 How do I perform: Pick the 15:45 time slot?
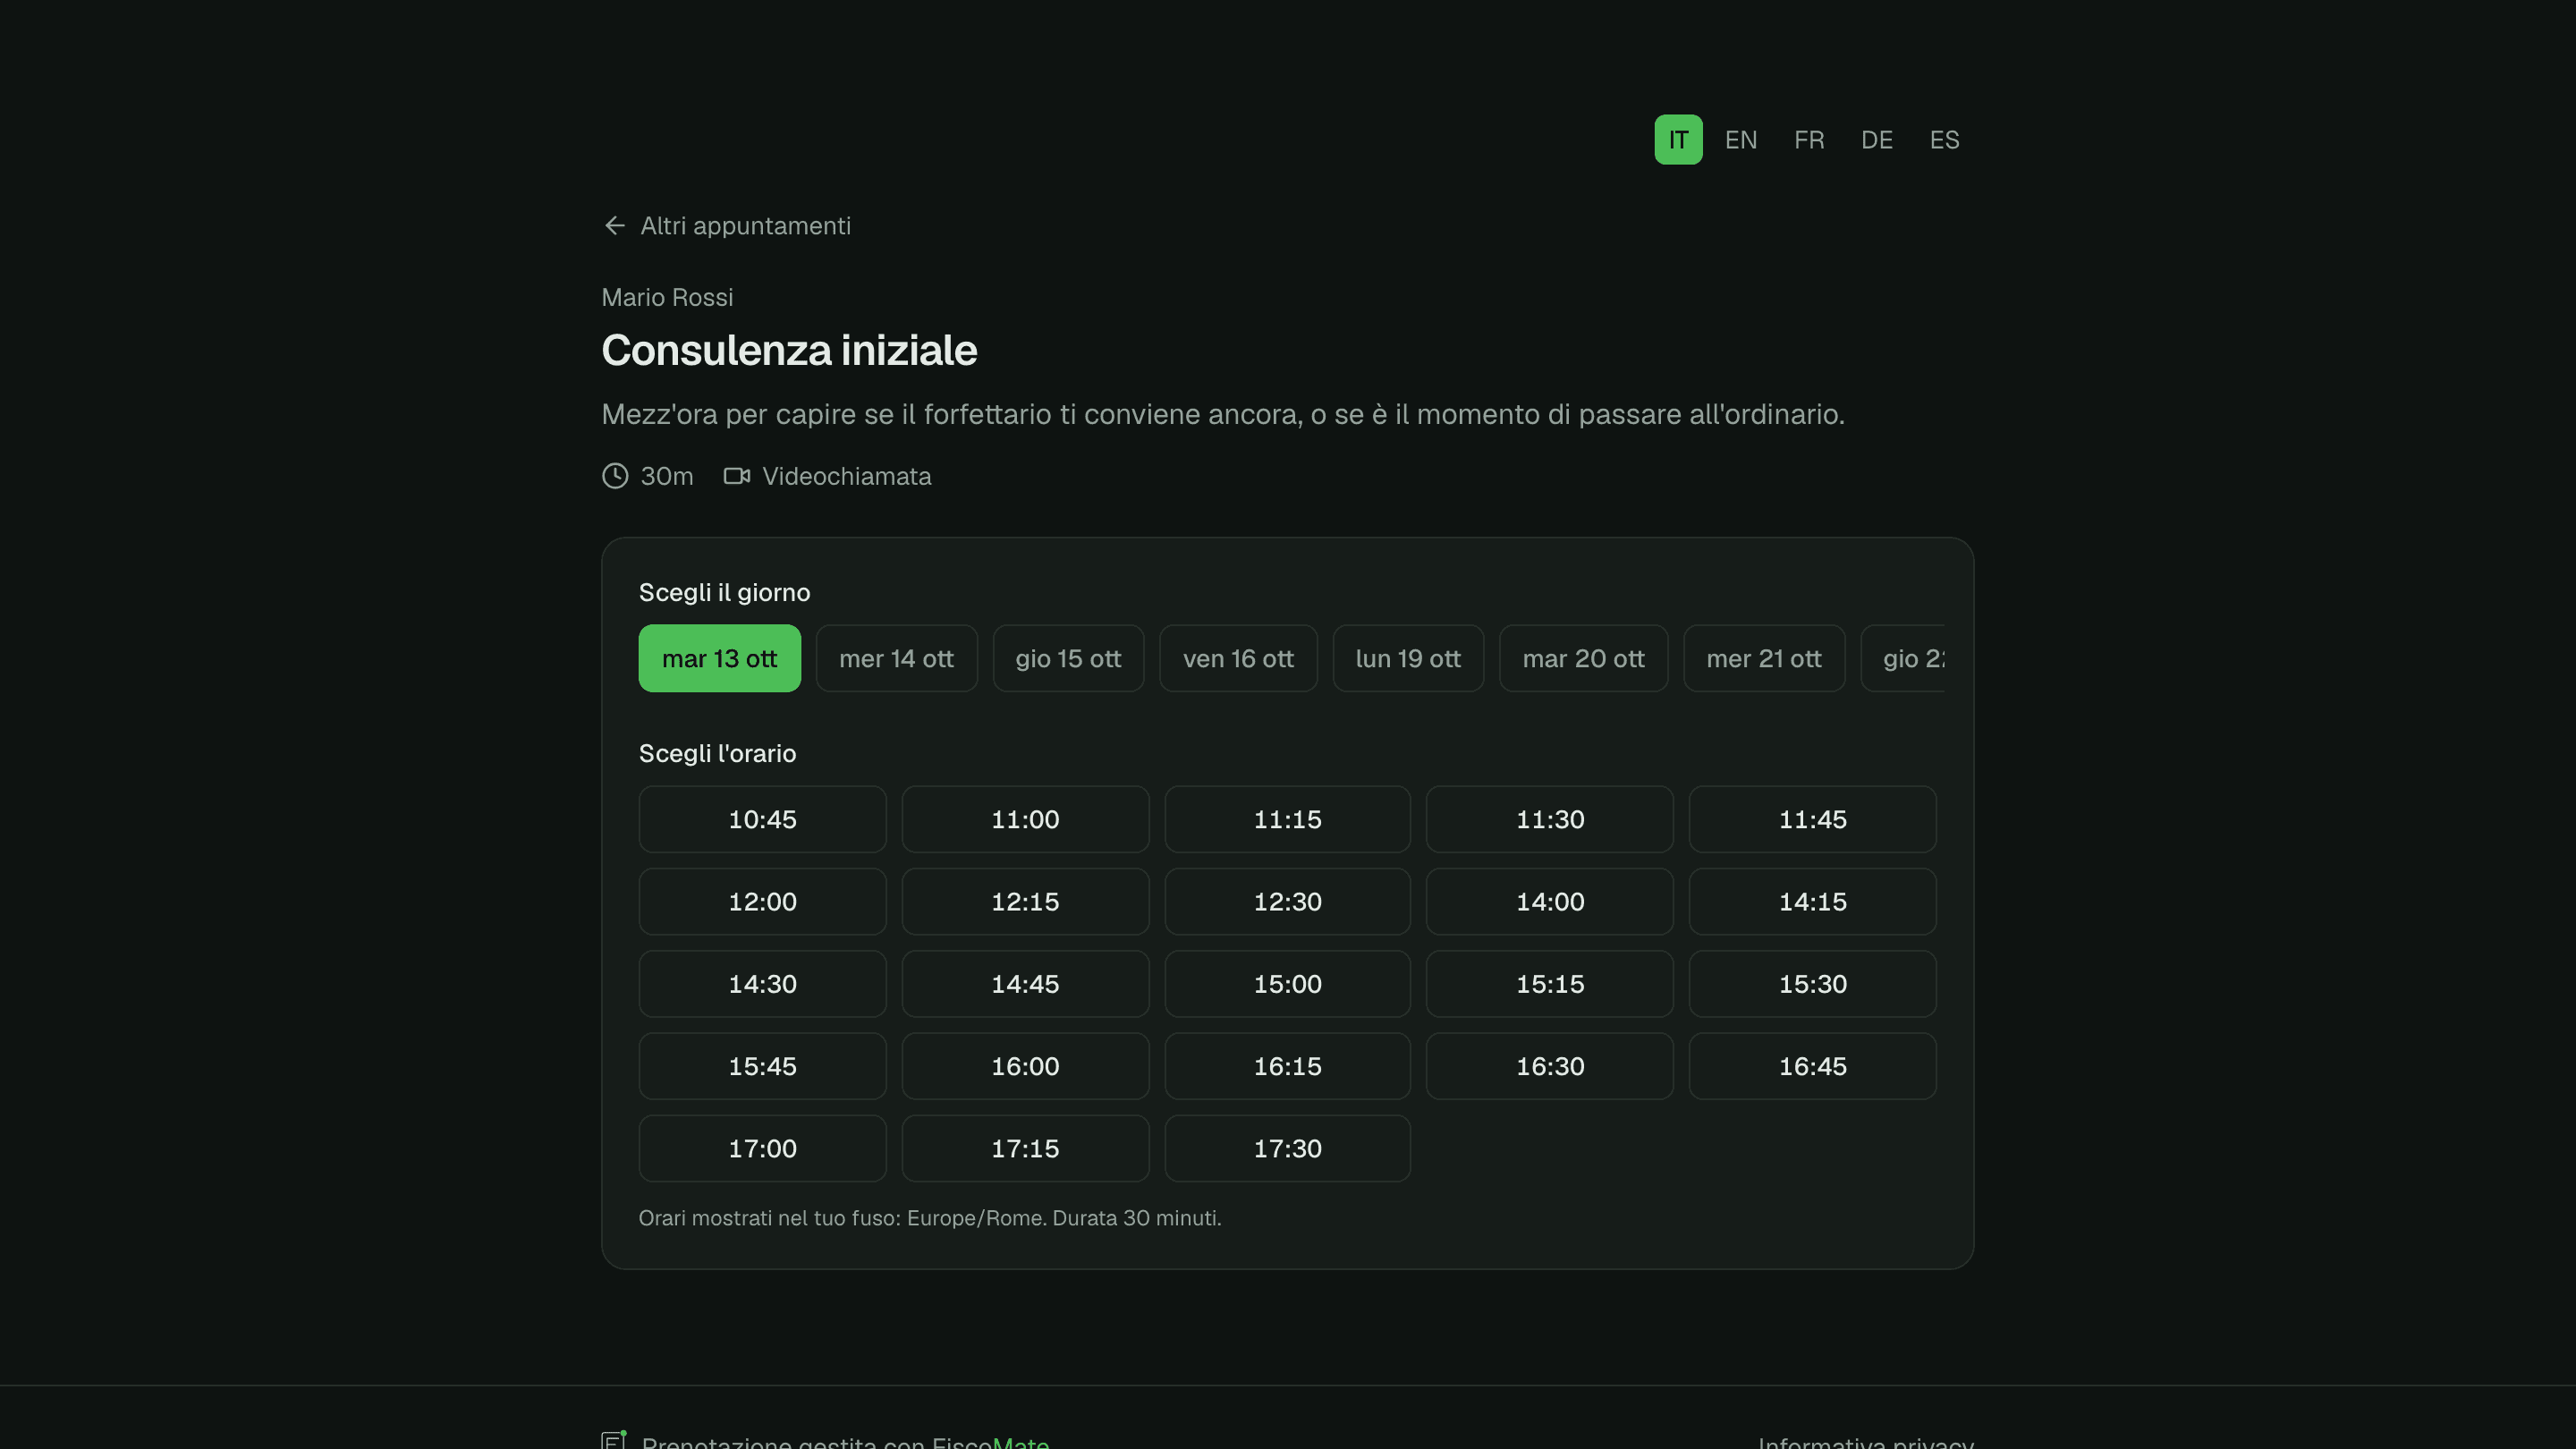pyautogui.click(x=762, y=1066)
